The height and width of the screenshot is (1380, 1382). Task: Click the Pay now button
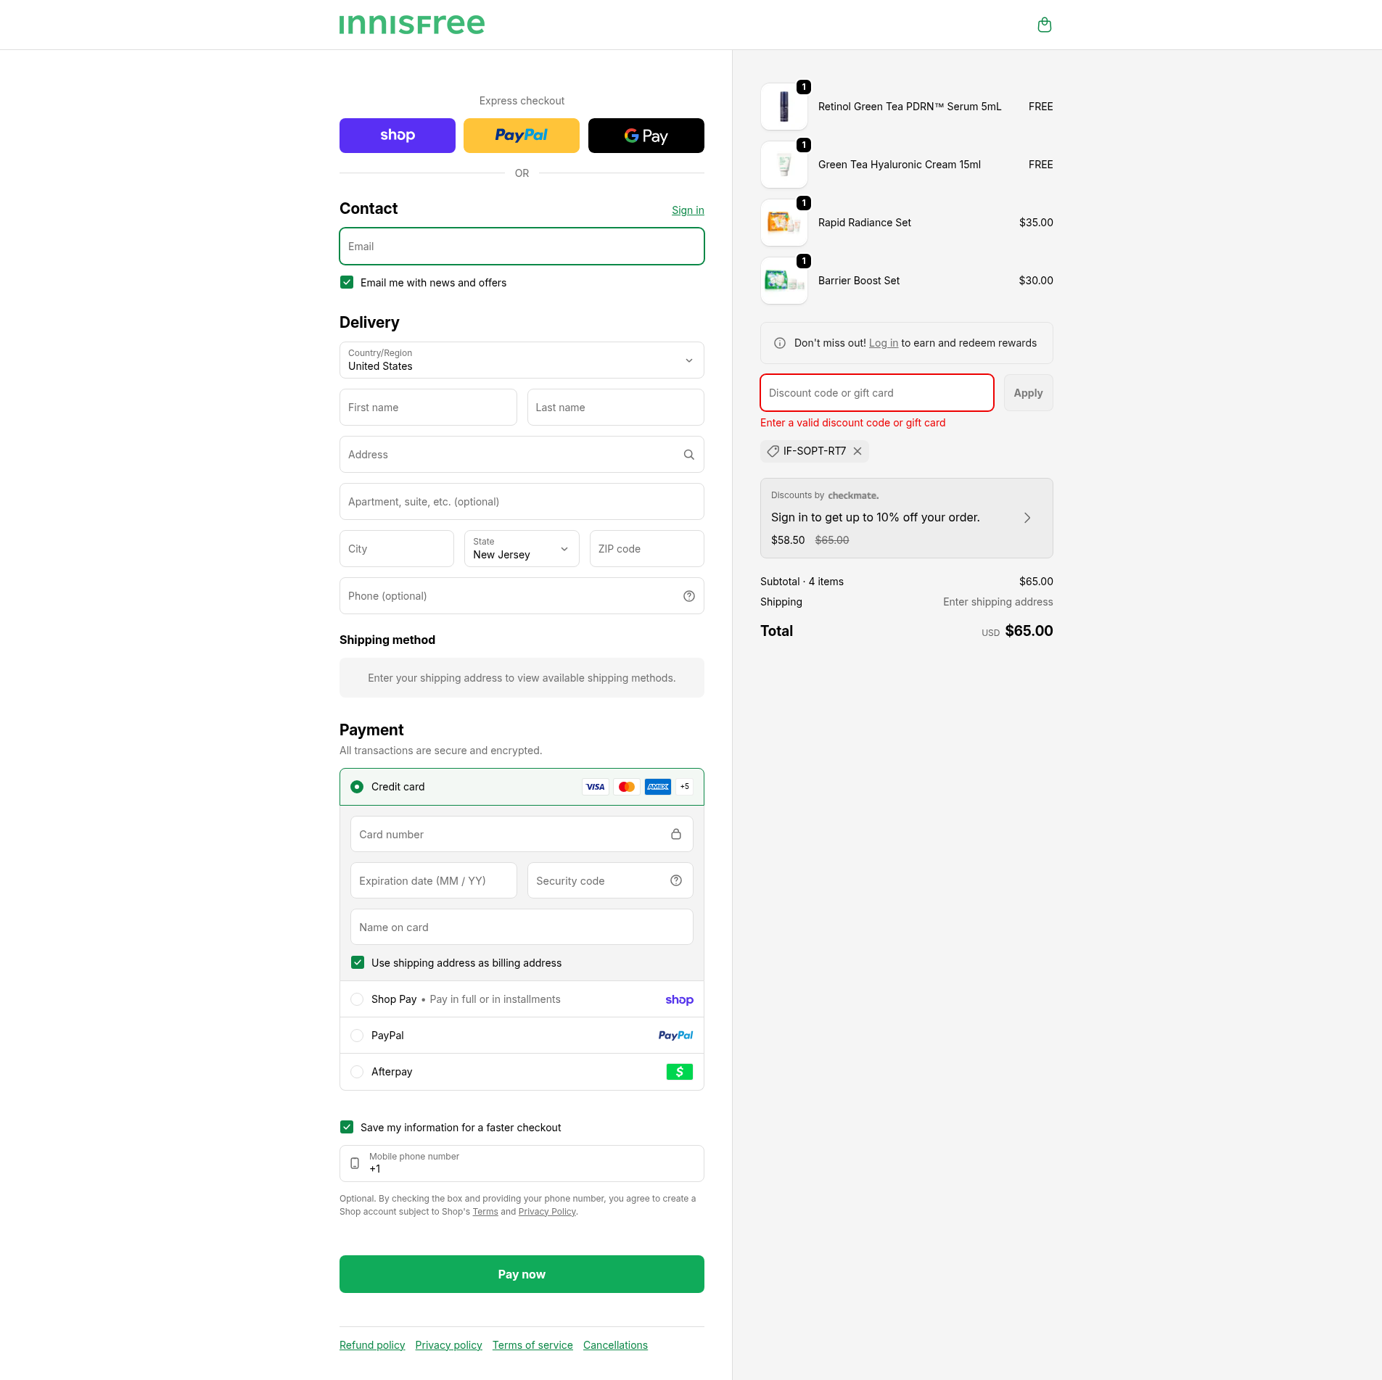click(x=522, y=1274)
